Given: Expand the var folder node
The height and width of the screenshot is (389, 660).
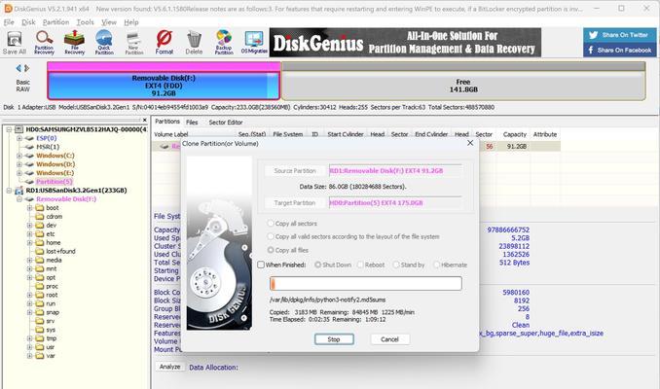Looking at the screenshot, I should 30,356.
